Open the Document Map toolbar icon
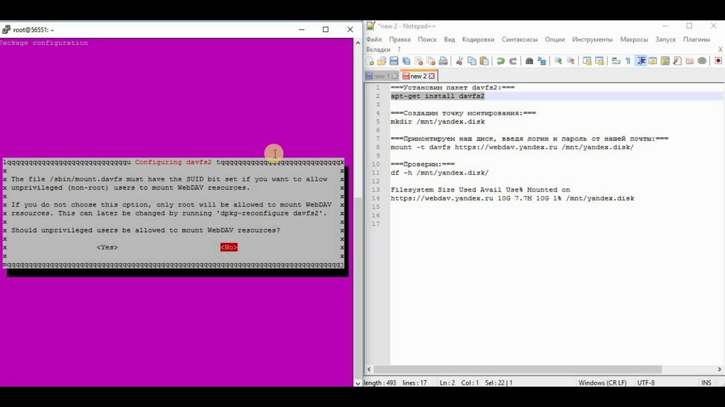This screenshot has height=407, width=725. (x=665, y=61)
